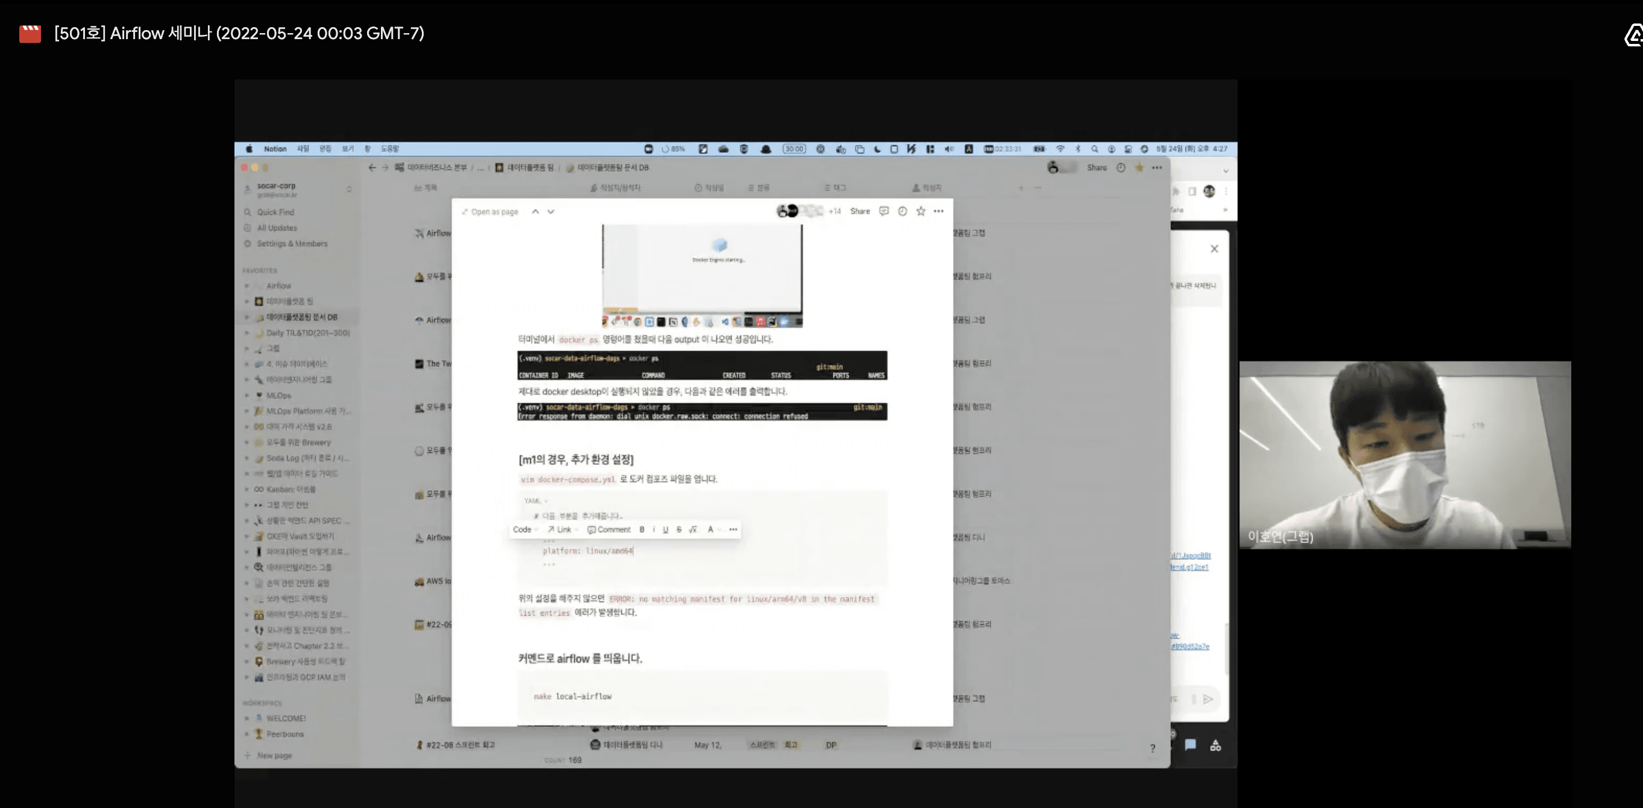Open the meeting activities shapes icon
This screenshot has width=1643, height=808.
(1216, 745)
